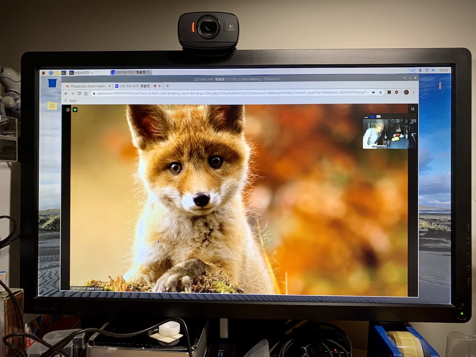
Task: Open Raspberry Pi main menu
Action: (x=44, y=73)
